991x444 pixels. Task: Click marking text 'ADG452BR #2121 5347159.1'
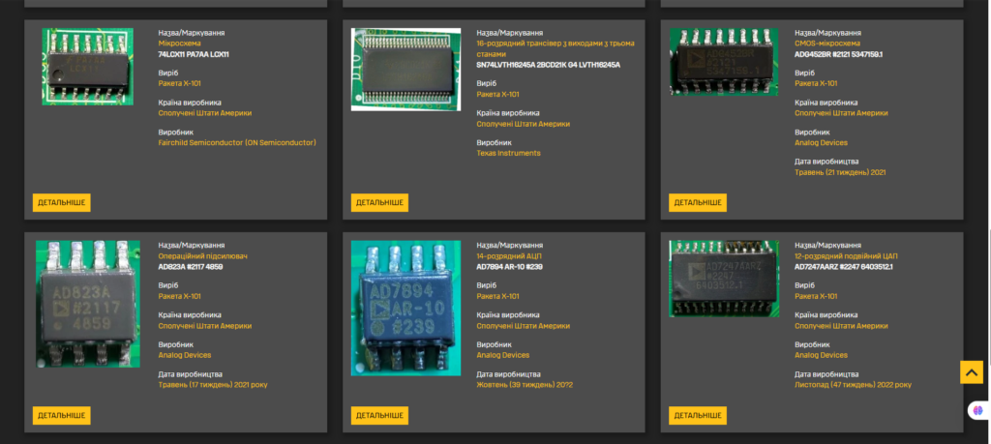(839, 55)
